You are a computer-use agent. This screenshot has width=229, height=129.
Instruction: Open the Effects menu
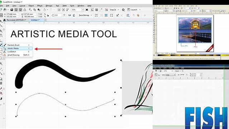pos(40,6)
